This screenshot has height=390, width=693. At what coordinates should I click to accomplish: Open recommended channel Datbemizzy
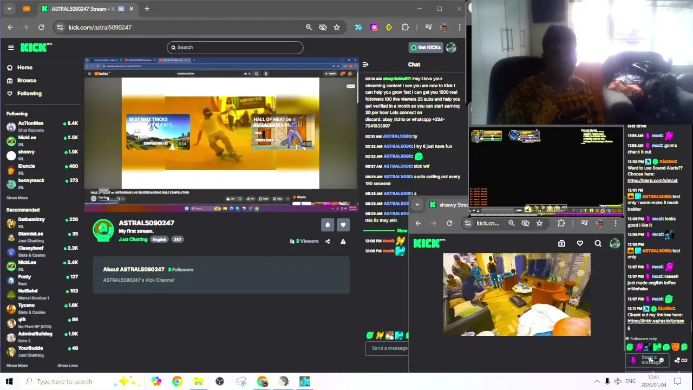tap(42, 222)
